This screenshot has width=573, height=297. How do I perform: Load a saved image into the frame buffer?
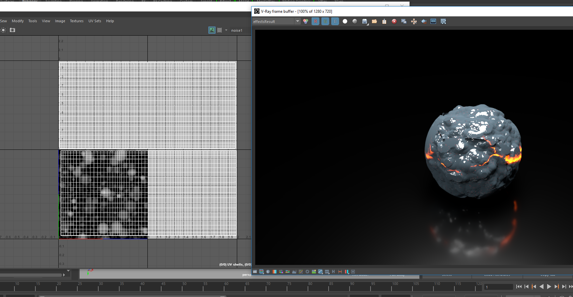point(374,21)
